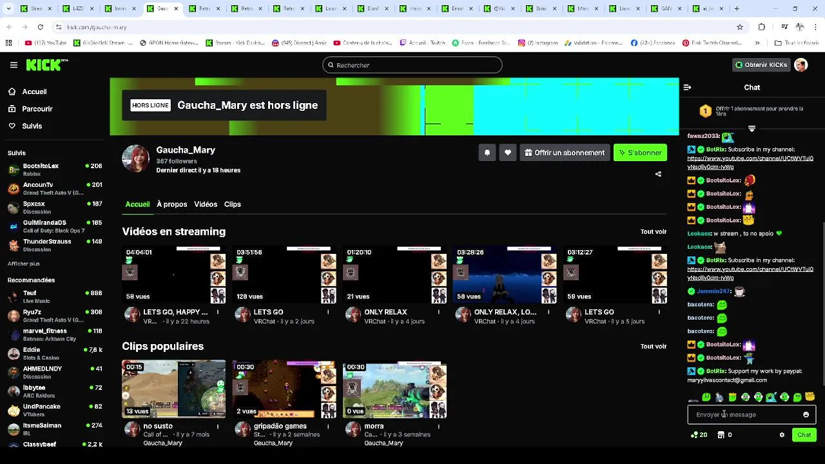Open recommended channel ItsmeSalman

[55, 429]
